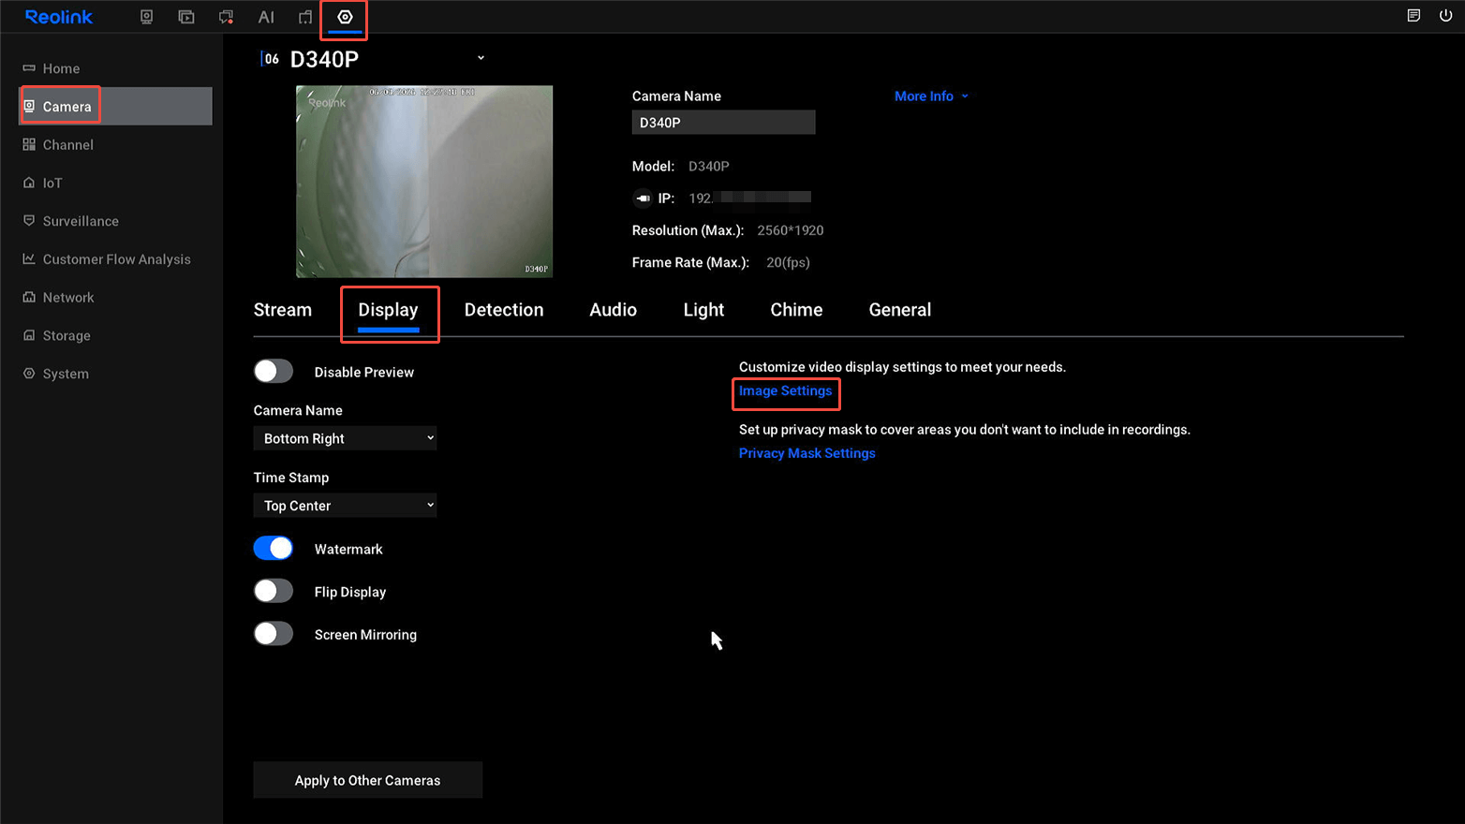The height and width of the screenshot is (824, 1465).
Task: Open the Chime tab
Action: [x=795, y=309]
